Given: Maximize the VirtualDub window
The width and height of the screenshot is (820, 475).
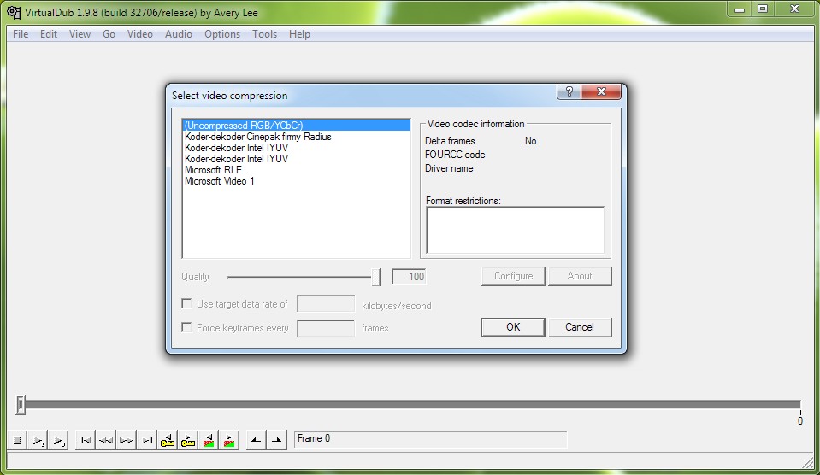Looking at the screenshot, I should [x=763, y=9].
